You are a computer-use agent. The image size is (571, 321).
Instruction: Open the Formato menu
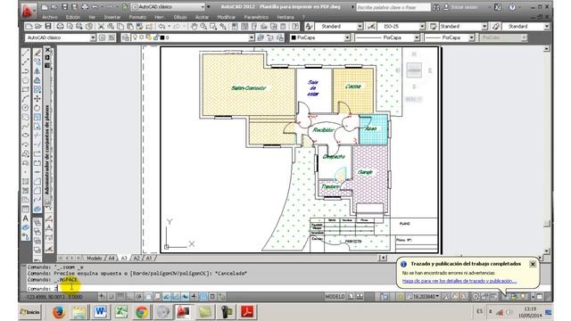pos(137,17)
